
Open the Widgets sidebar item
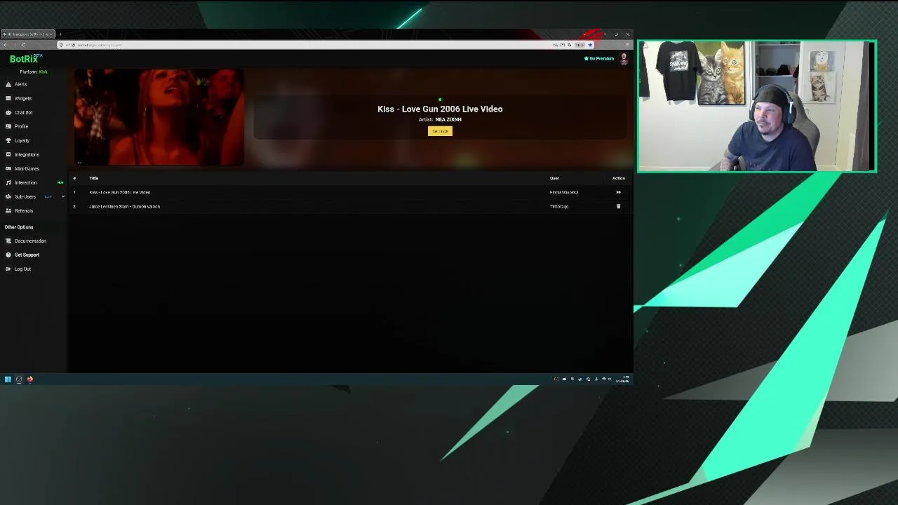click(x=22, y=98)
